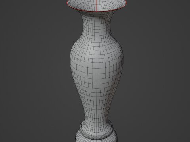190x142 pixels.
Task: Select the red seam edge around vase rim
Action: 97,11
